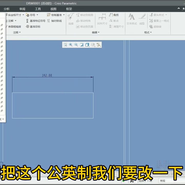Click the Refit icon in graphics toolbar
The image size is (185, 185).
(65, 45)
